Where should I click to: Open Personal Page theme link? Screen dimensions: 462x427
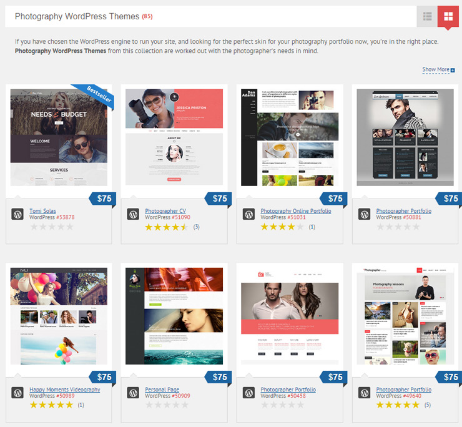click(162, 390)
